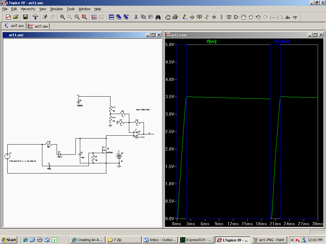Select the Move open-hand tool
The height and width of the screenshot is (244, 326).
(244, 17)
